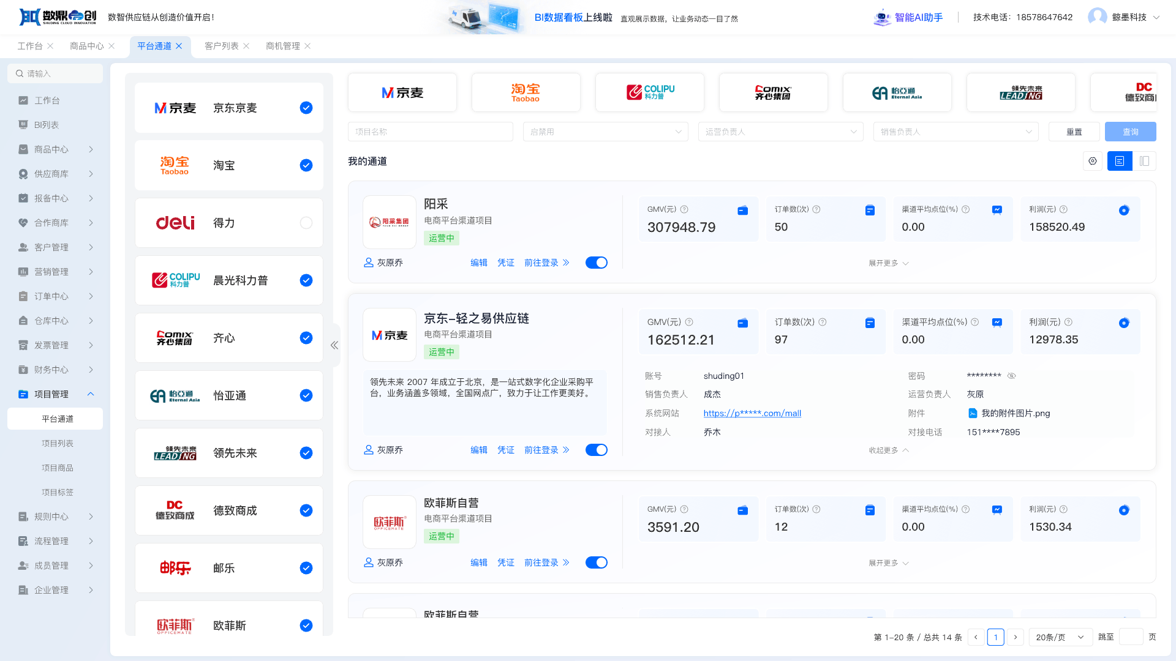Switch to list view layout icon

click(1120, 161)
